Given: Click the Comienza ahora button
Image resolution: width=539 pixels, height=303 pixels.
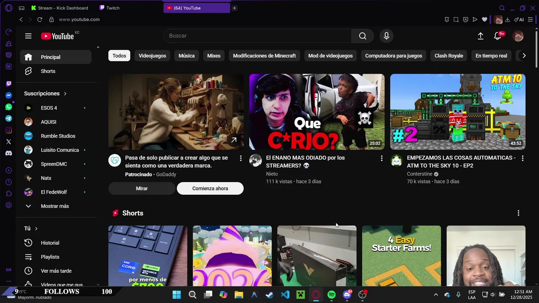Looking at the screenshot, I should coord(210,189).
